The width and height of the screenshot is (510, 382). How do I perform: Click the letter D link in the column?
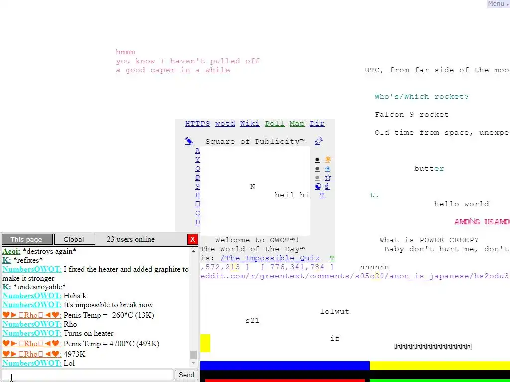click(x=197, y=222)
